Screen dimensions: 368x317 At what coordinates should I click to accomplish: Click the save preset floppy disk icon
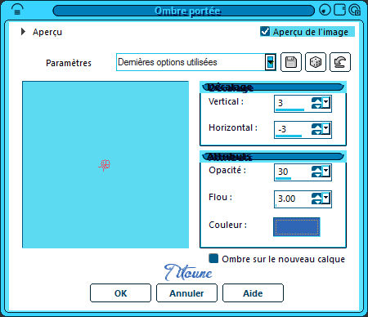(x=291, y=62)
